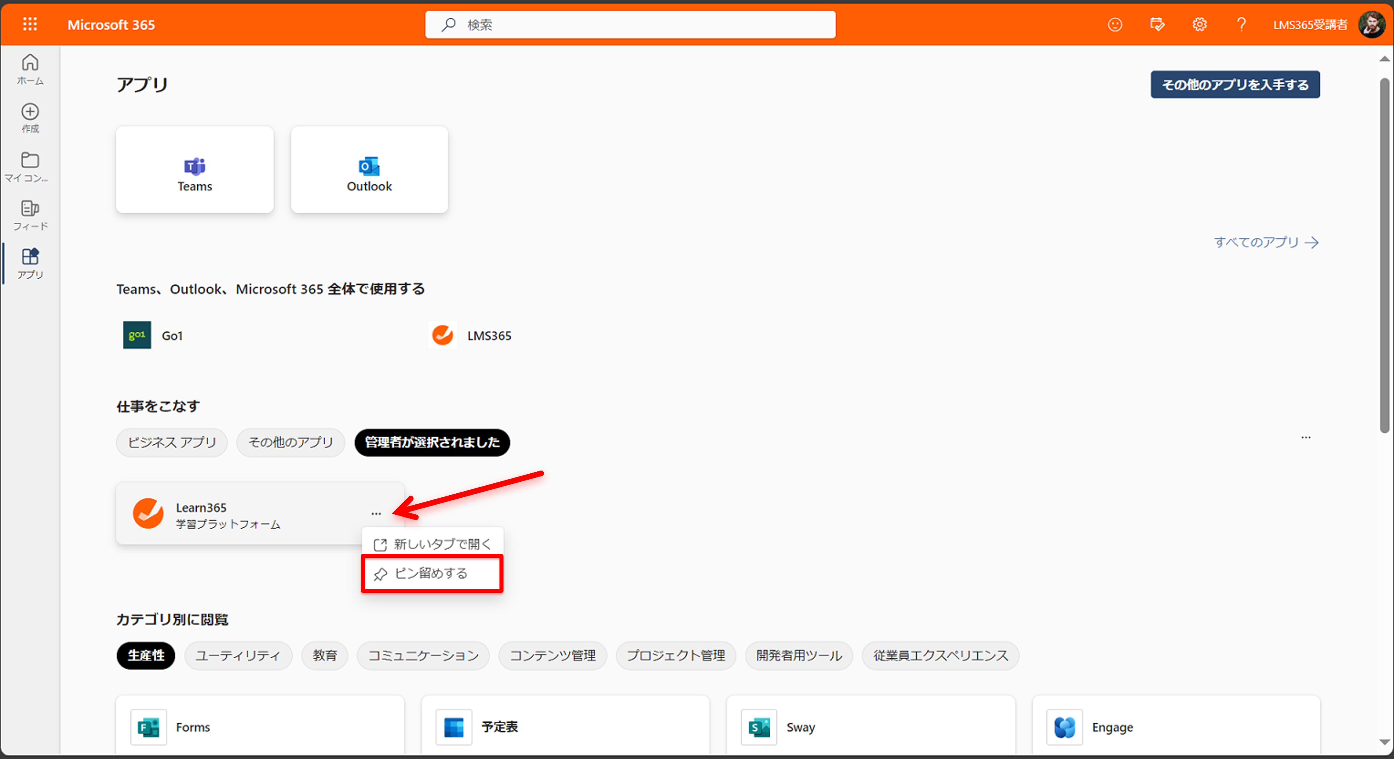Click the Learn365 card title text
Image resolution: width=1394 pixels, height=759 pixels.
coord(201,508)
